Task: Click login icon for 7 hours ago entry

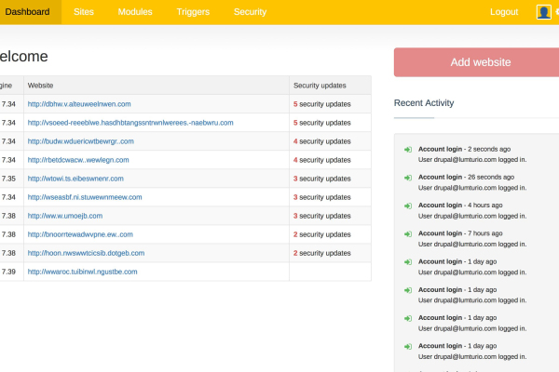Action: pyautogui.click(x=408, y=233)
